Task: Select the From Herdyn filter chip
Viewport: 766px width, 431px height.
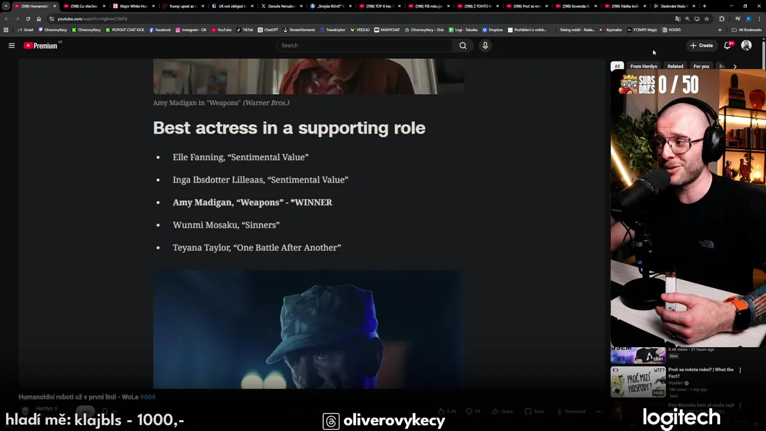Action: pyautogui.click(x=643, y=66)
